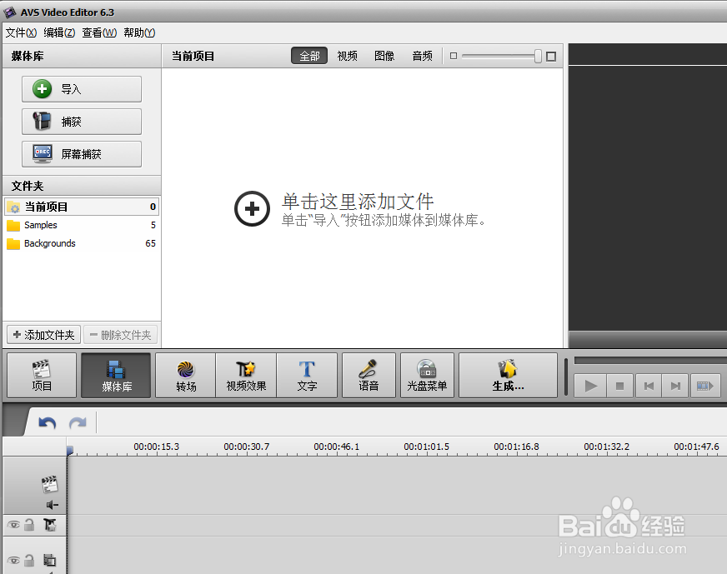Toggle visibility of video effects track
This screenshot has height=574, width=727.
tap(13, 525)
